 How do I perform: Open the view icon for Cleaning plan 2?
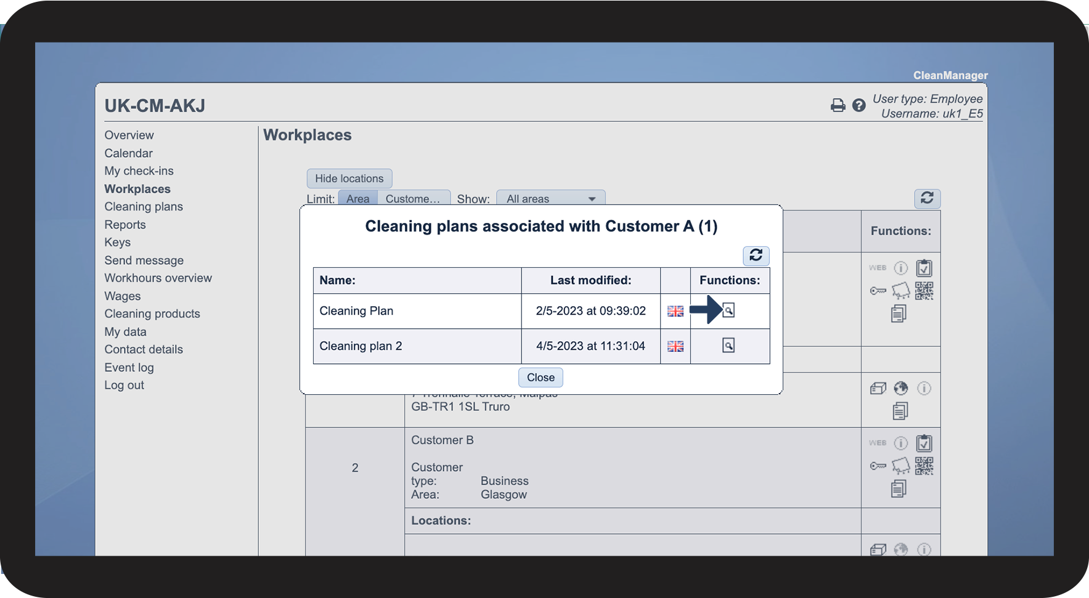(728, 345)
